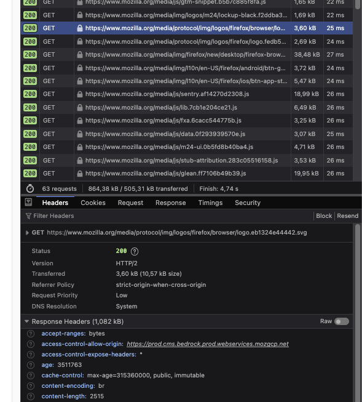Image resolution: width=362 pixels, height=402 pixels.
Task: Click lock icon on ios btn-app-st request row
Action: coord(80,81)
